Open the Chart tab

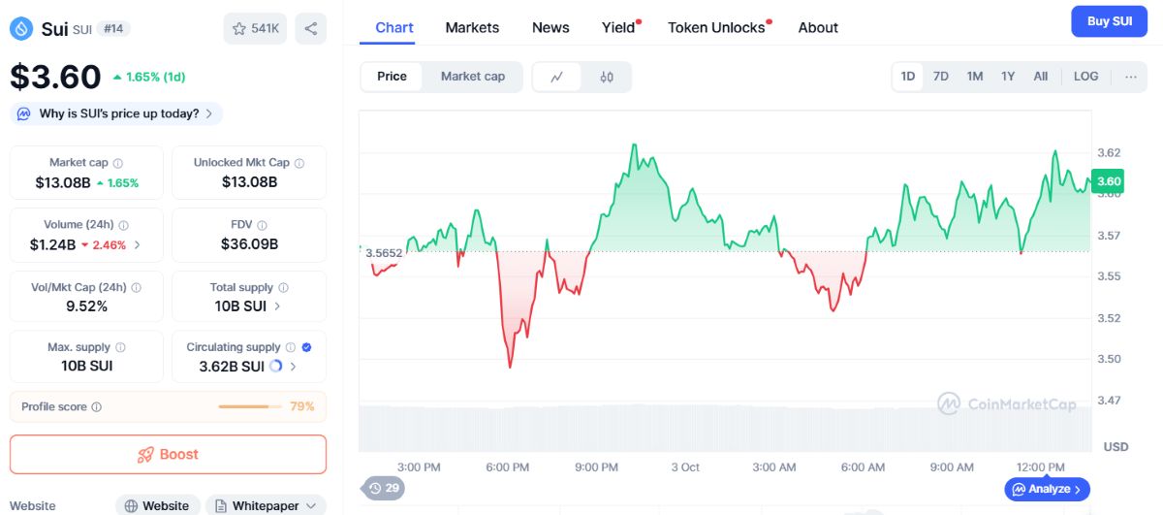[x=394, y=27]
